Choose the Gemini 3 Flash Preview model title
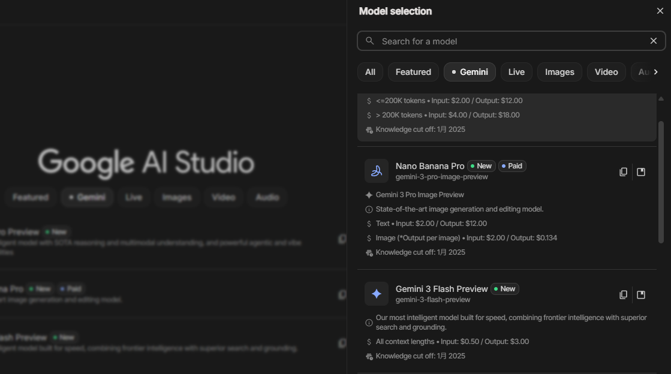The height and width of the screenshot is (374, 671). tap(441, 289)
